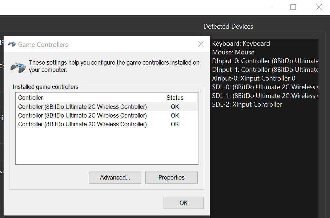Click the gamepad icon in dialog title bar
This screenshot has height=218, width=330.
tap(12, 44)
